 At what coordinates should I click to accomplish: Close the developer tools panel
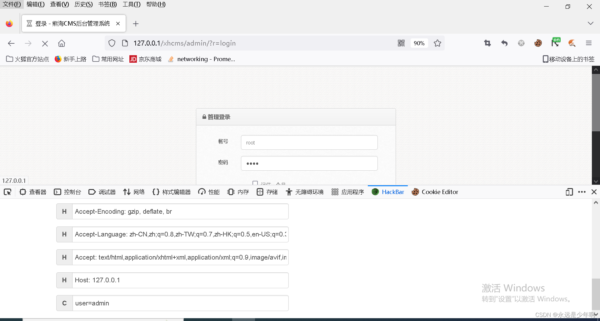pos(594,192)
